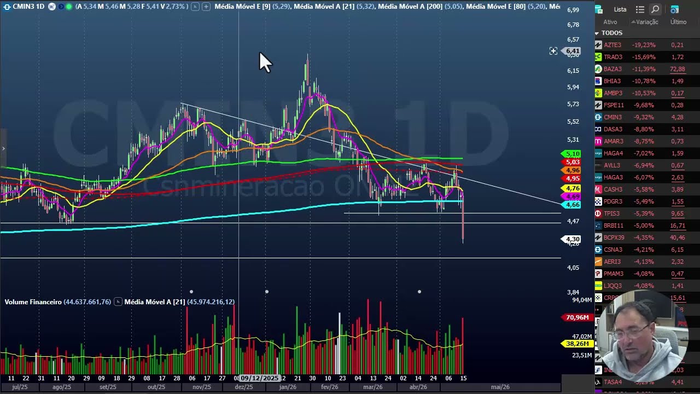Click the green 5,10 price tag on axis
Image resolution: width=700 pixels, height=394 pixels.
(571, 154)
